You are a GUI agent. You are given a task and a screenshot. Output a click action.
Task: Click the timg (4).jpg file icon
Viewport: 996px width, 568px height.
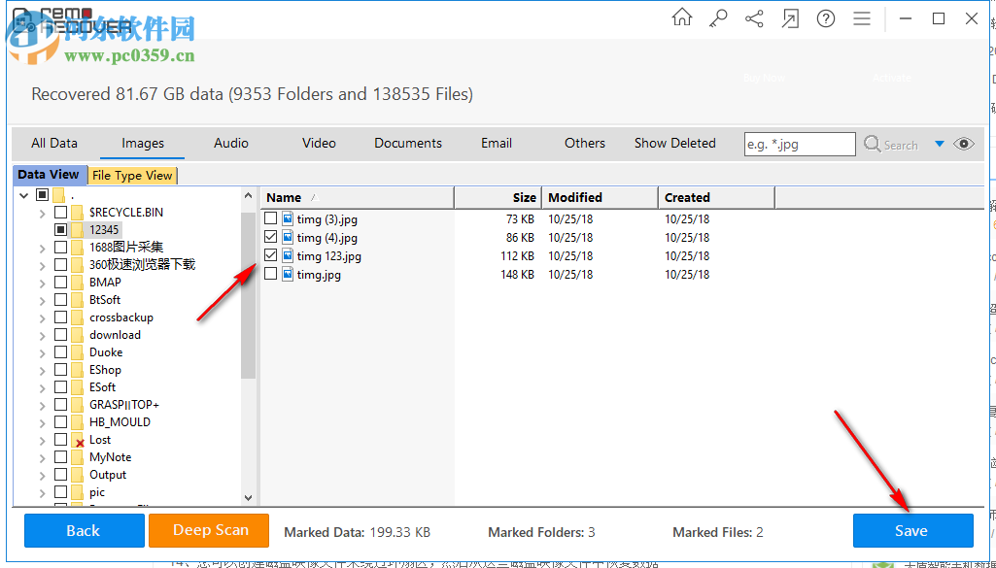[288, 237]
